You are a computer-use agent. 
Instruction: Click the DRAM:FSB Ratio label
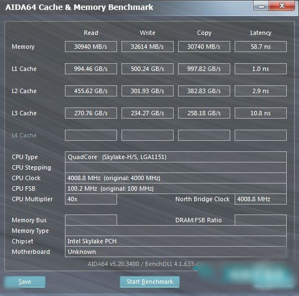199,220
